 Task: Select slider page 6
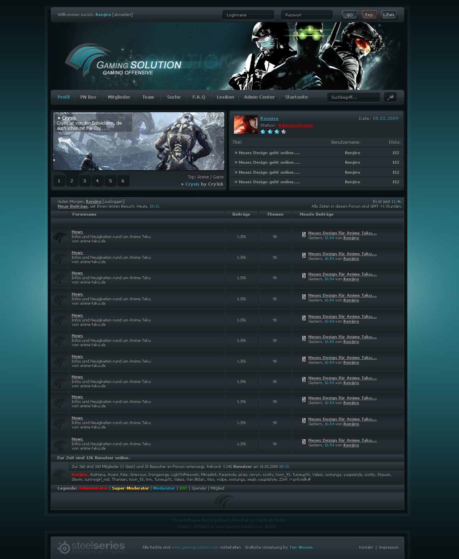[123, 181]
